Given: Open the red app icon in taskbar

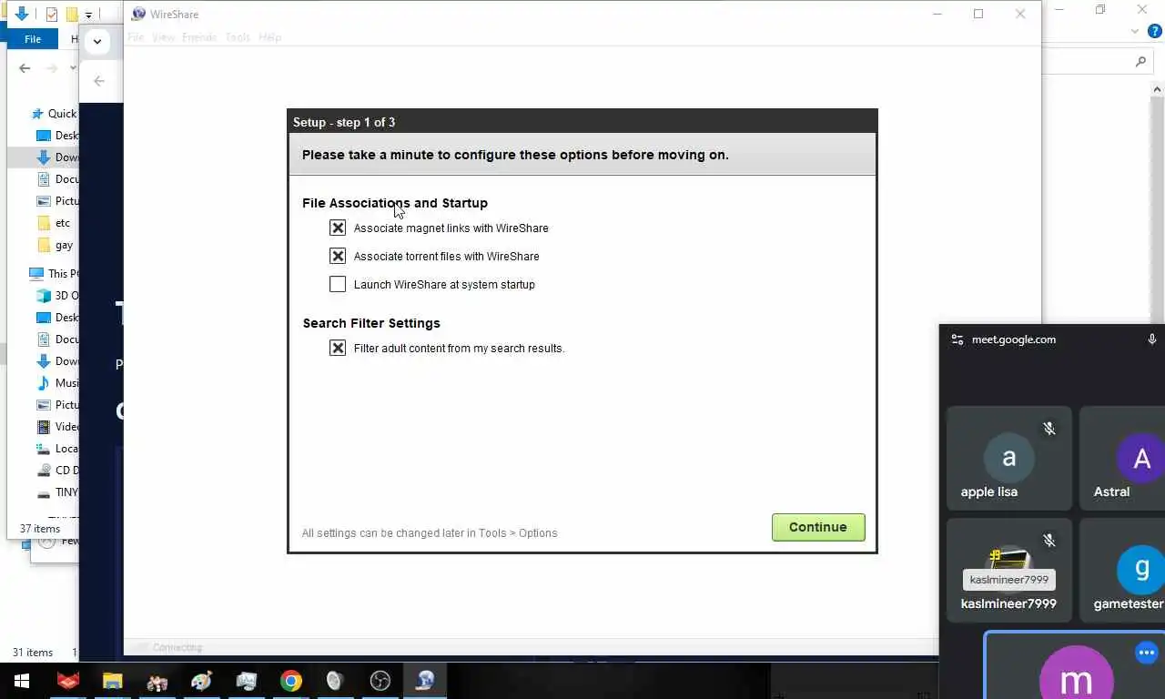Looking at the screenshot, I should (67, 681).
